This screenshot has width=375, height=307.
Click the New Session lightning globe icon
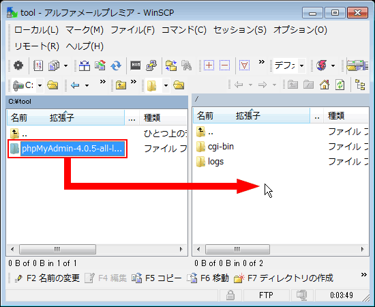[x=321, y=65]
